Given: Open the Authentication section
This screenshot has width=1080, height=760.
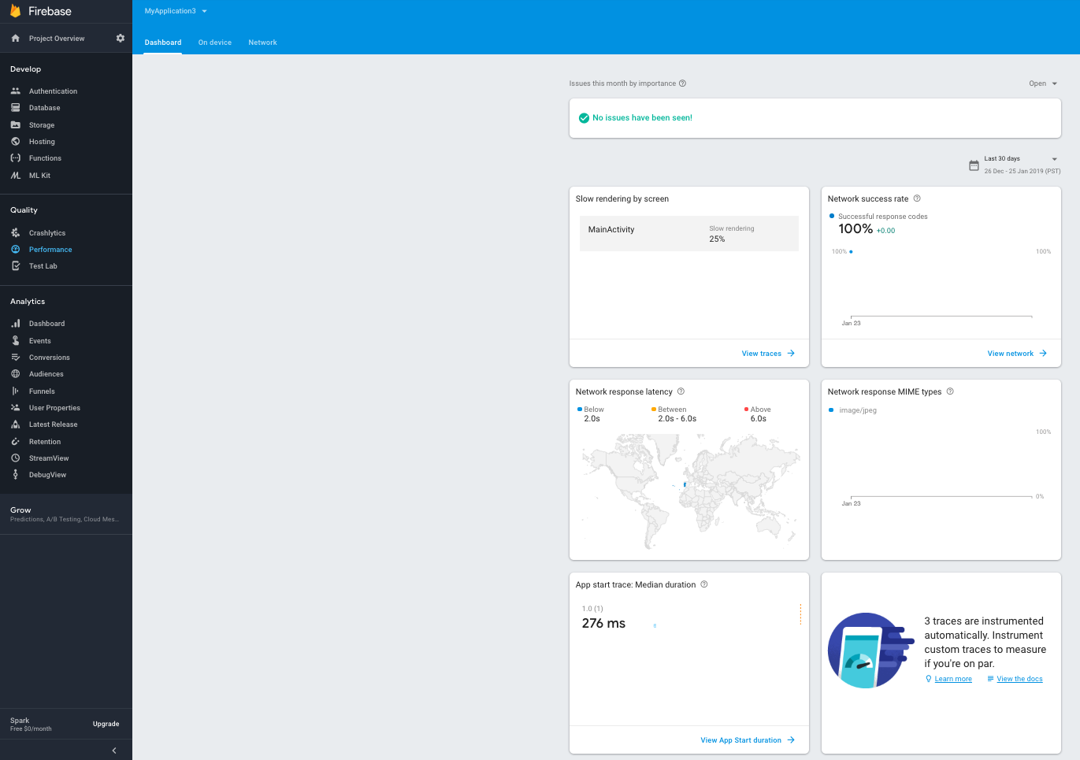Looking at the screenshot, I should (x=54, y=91).
